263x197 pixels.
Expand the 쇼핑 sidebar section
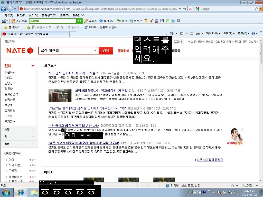[33, 129]
